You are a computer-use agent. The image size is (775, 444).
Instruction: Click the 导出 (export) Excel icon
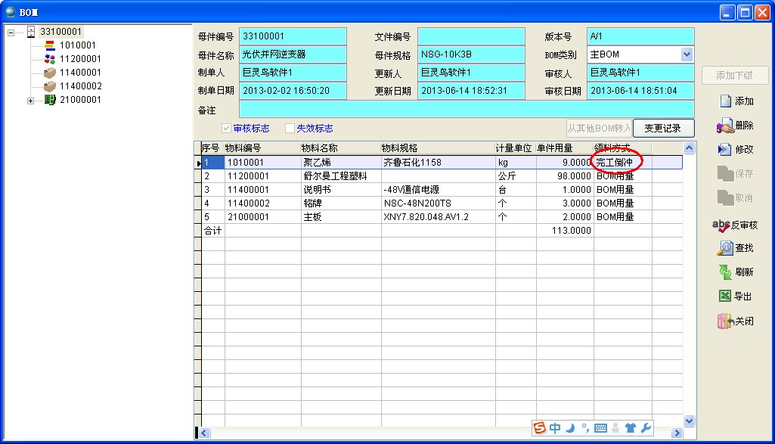[724, 297]
